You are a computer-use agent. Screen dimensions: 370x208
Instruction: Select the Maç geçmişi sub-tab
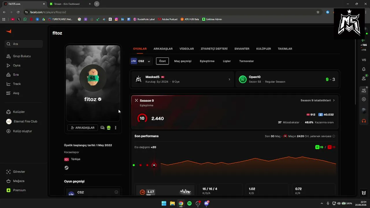[x=183, y=61]
